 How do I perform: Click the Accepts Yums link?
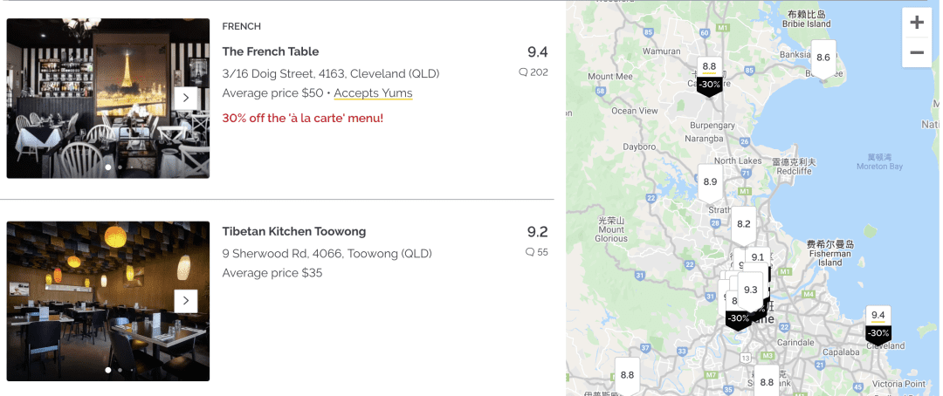click(373, 93)
